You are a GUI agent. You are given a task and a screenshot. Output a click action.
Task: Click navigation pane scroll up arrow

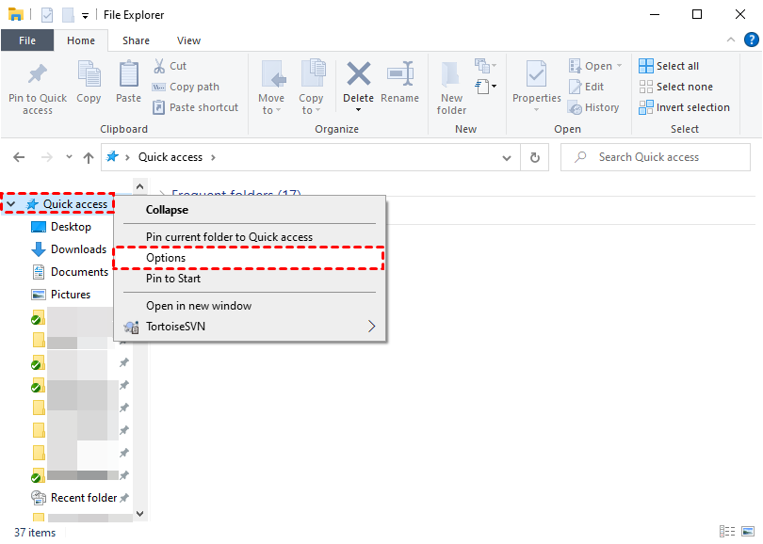tap(139, 186)
